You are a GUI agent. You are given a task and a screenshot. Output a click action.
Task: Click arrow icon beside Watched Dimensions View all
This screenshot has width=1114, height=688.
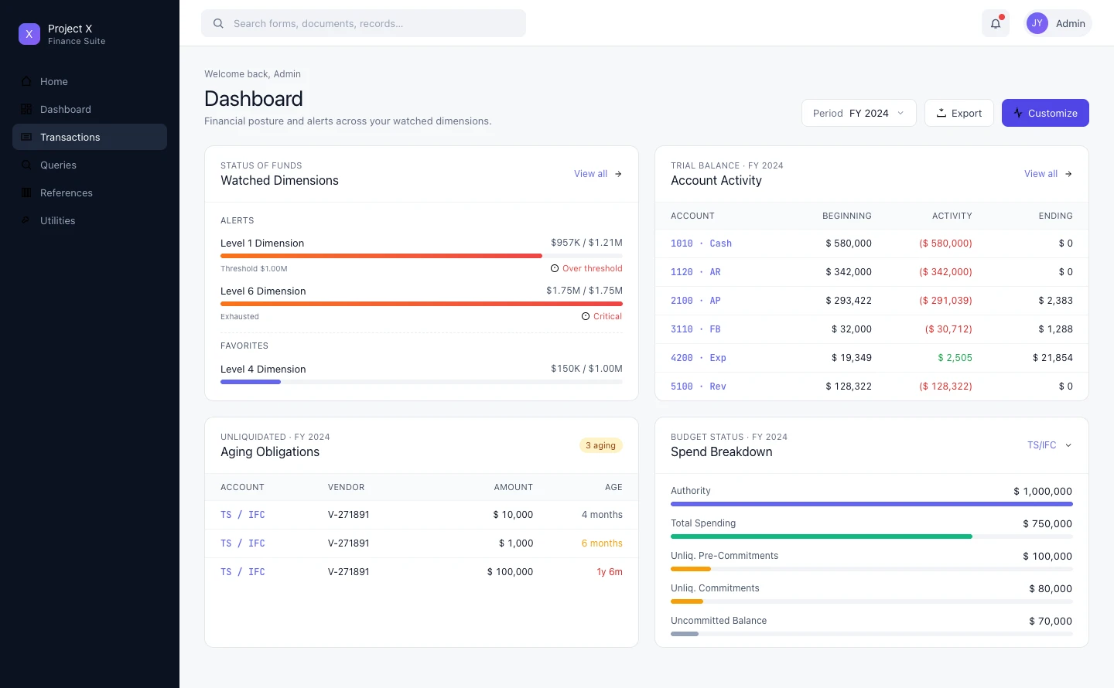click(x=618, y=174)
